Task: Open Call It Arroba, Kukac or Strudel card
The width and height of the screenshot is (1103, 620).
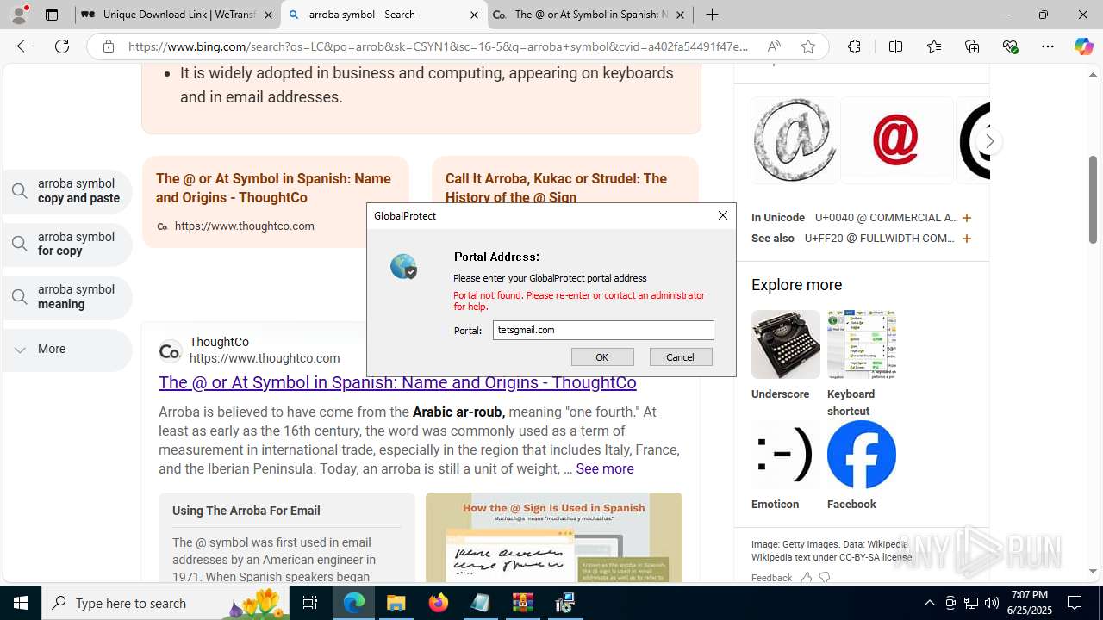Action: [556, 188]
